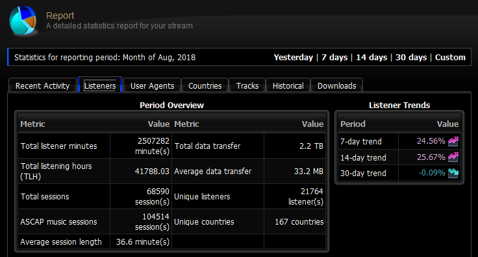Click the '2.2 TB' value
Viewport: 478px width, 257px height.
click(311, 146)
